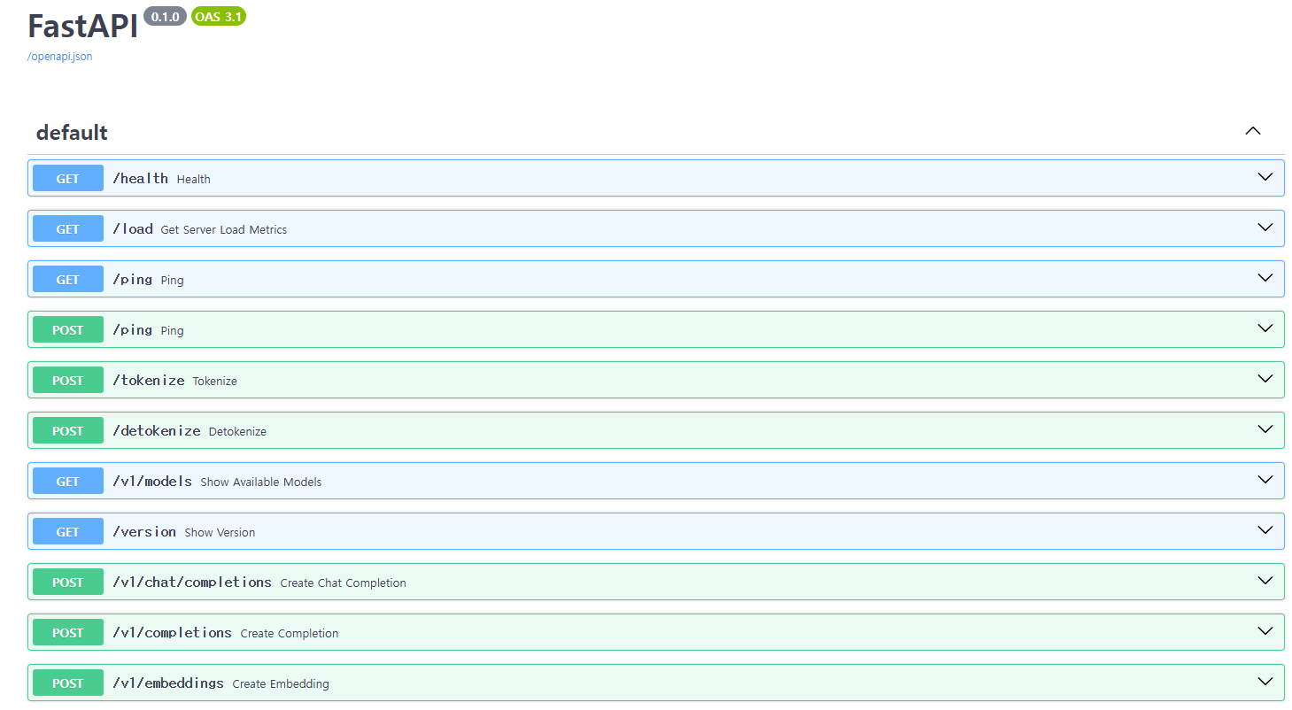
Task: Click the 'Create Embedding' summary text
Action: tap(281, 683)
